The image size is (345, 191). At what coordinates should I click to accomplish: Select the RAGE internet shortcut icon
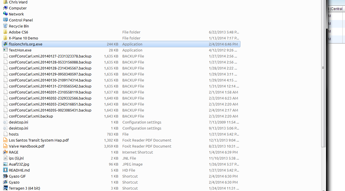[x=5, y=152]
